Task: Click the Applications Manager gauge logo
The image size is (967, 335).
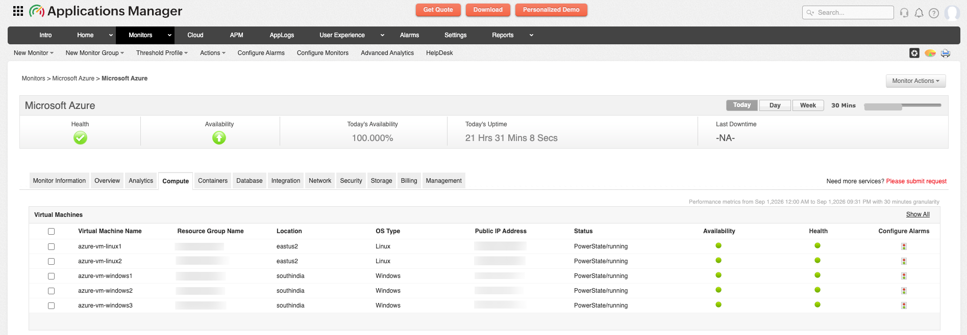Action: point(37,11)
